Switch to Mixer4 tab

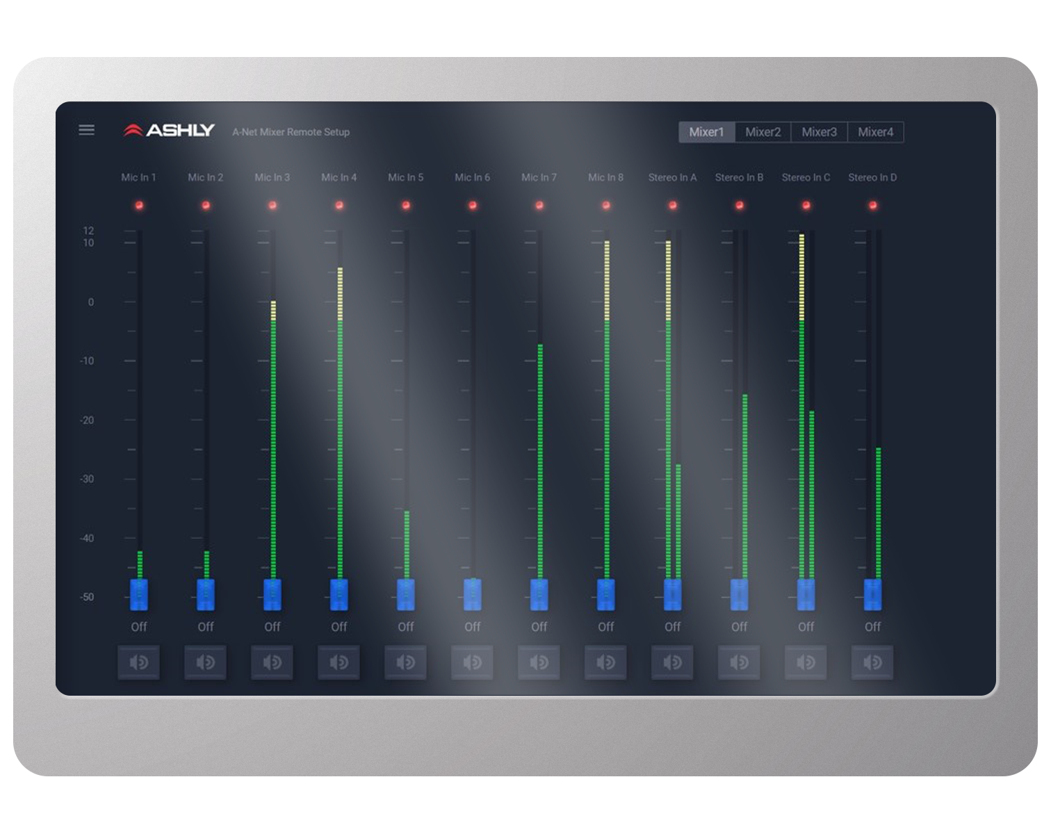point(876,132)
